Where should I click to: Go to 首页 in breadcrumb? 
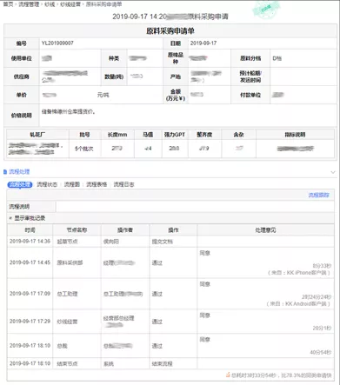click(8, 4)
